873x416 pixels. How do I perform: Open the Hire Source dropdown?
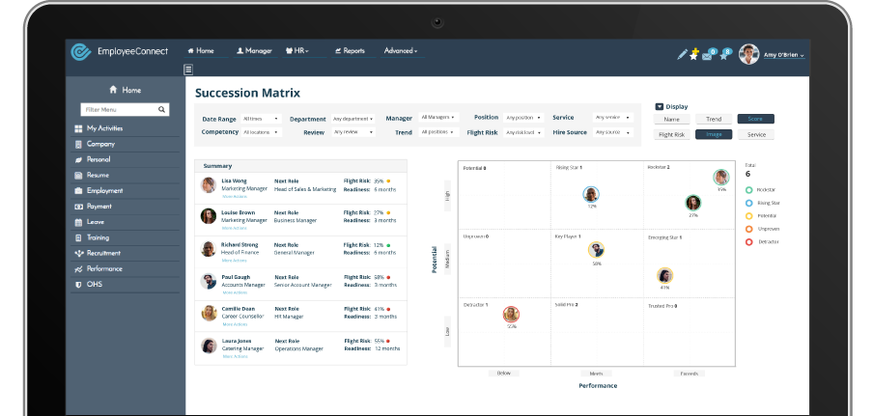point(613,132)
